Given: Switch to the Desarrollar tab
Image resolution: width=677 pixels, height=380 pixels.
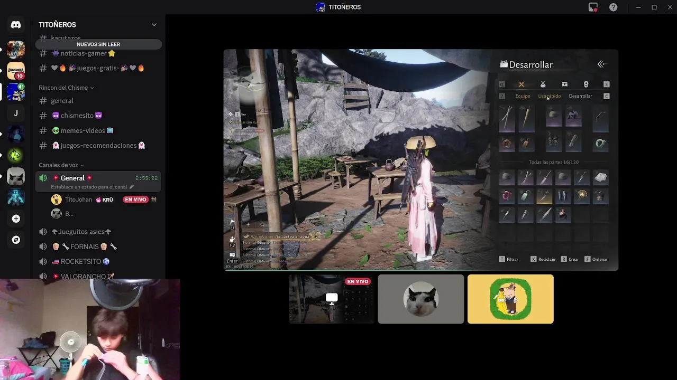Looking at the screenshot, I should coord(580,96).
